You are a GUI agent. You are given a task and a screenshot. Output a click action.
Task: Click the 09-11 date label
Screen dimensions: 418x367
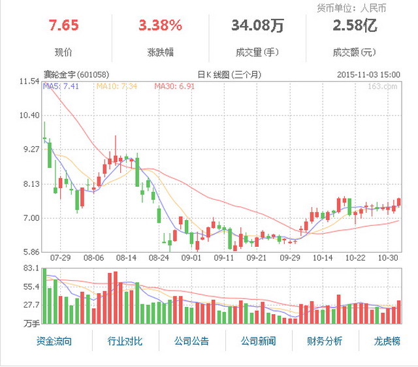tap(224, 258)
